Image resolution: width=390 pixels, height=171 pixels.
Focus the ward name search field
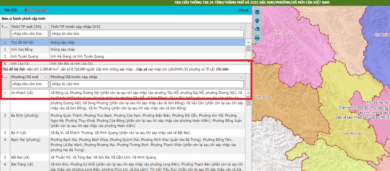click(x=30, y=84)
